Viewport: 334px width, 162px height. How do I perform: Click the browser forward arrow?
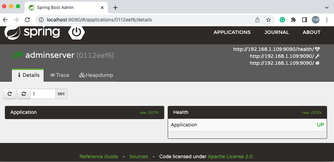pos(16,20)
